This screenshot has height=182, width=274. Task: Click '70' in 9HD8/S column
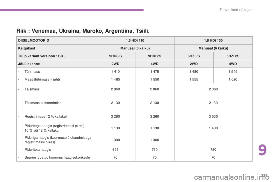click(116, 158)
